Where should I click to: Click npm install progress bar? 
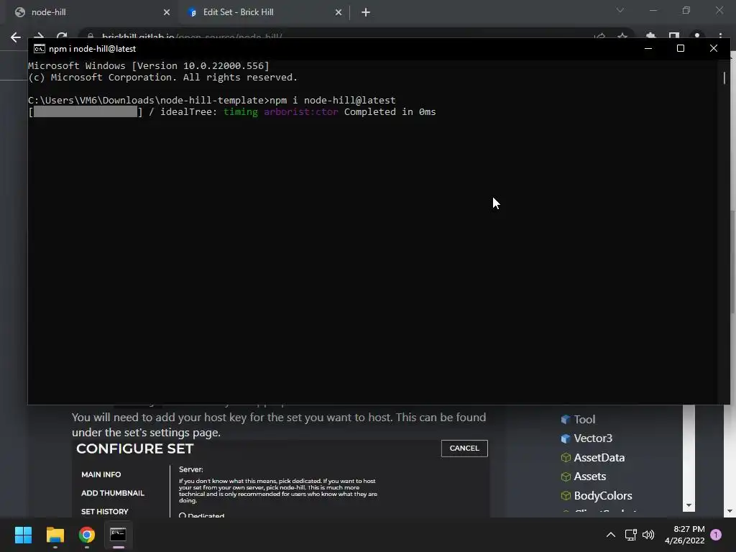point(86,111)
